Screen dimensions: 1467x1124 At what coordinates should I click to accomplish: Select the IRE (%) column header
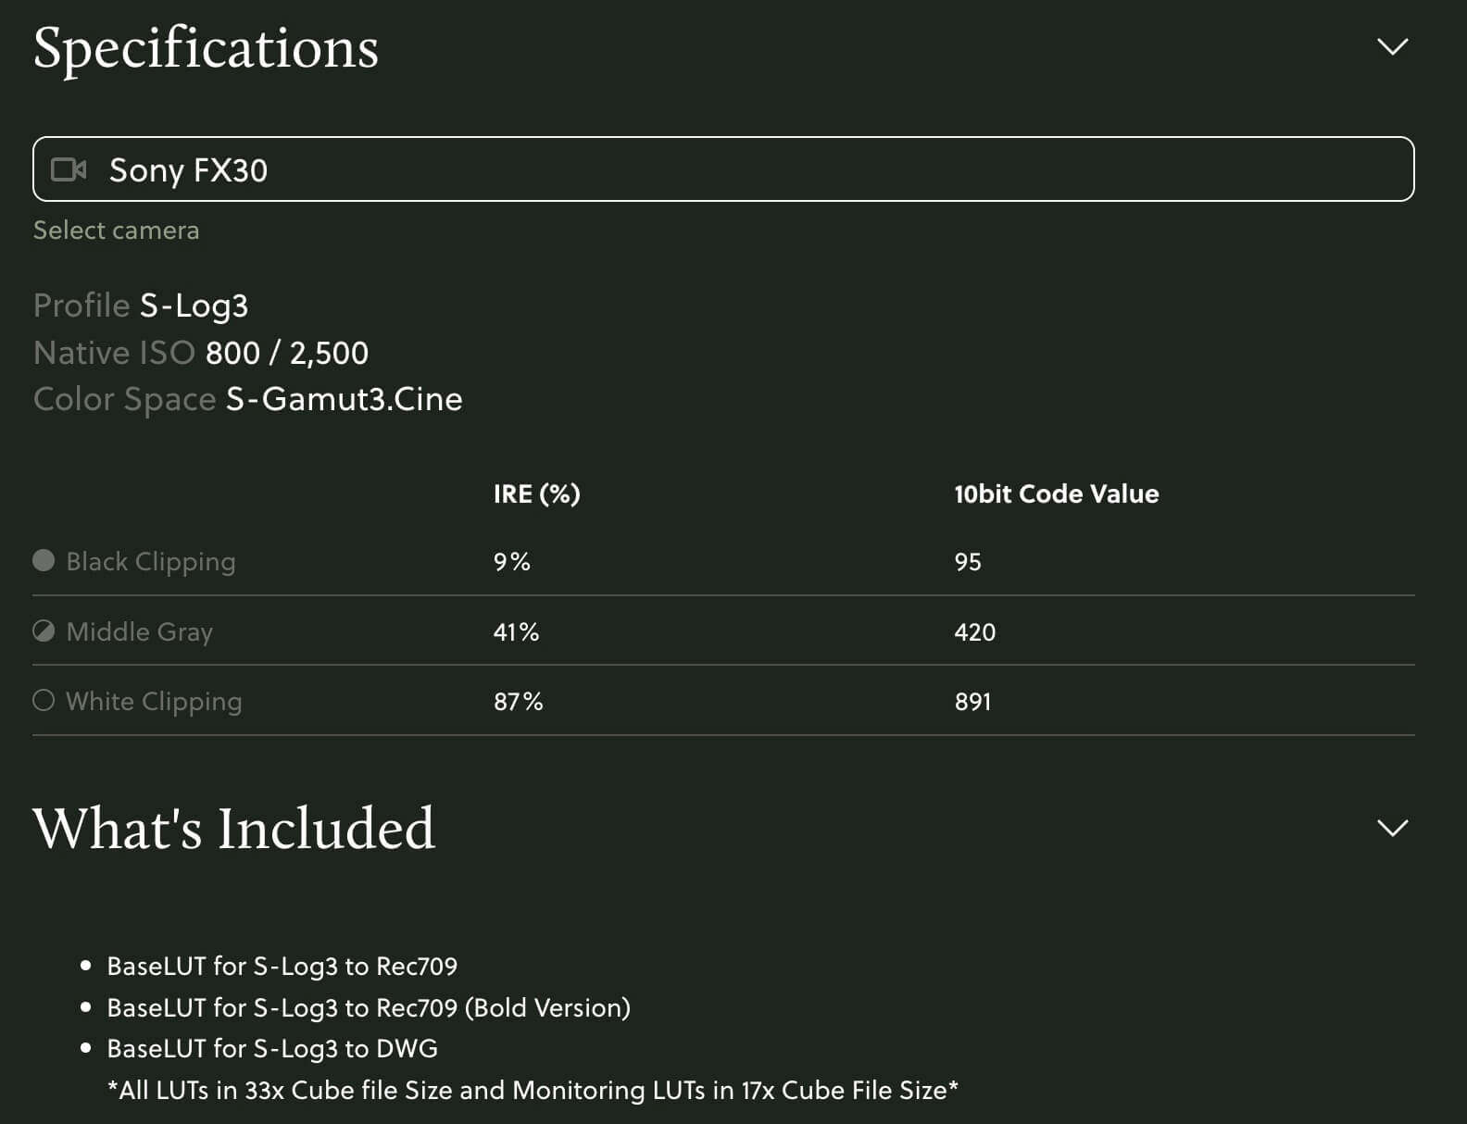coord(536,493)
